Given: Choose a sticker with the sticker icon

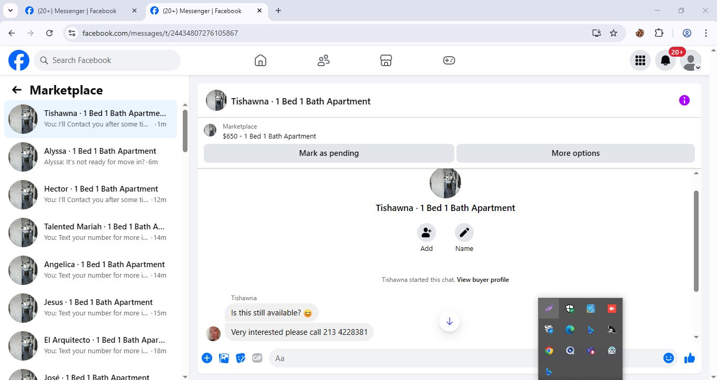Looking at the screenshot, I should pyautogui.click(x=241, y=358).
